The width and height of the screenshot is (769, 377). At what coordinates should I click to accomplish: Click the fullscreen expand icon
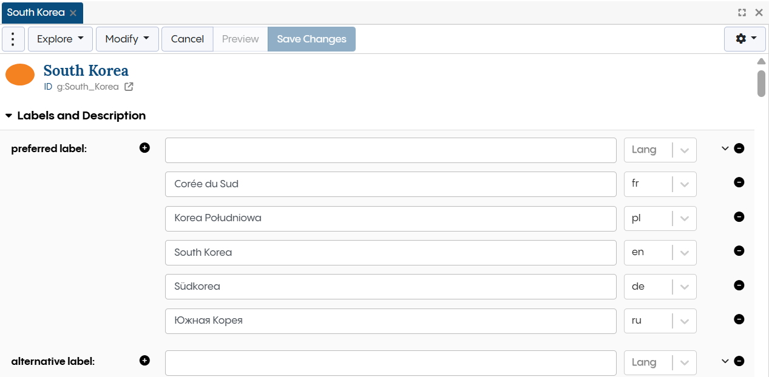tap(742, 13)
